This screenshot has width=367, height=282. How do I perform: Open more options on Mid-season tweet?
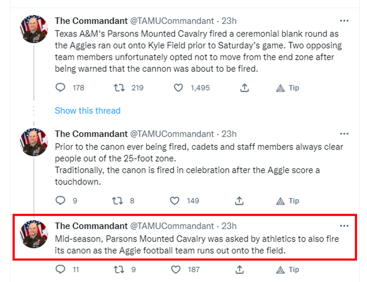[x=344, y=226]
